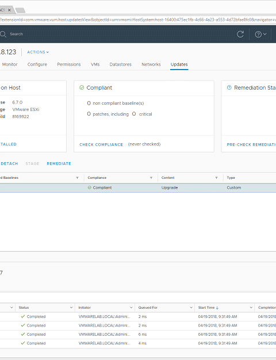The width and height of the screenshot is (276, 360).
Task: Click CHECK COMPLIANCE link
Action: point(101,145)
